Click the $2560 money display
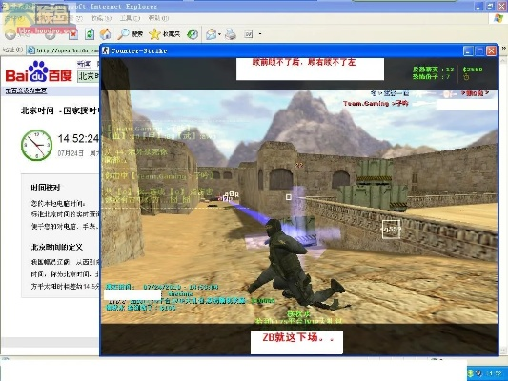Image resolution: width=508 pixels, height=381 pixels. [473, 70]
